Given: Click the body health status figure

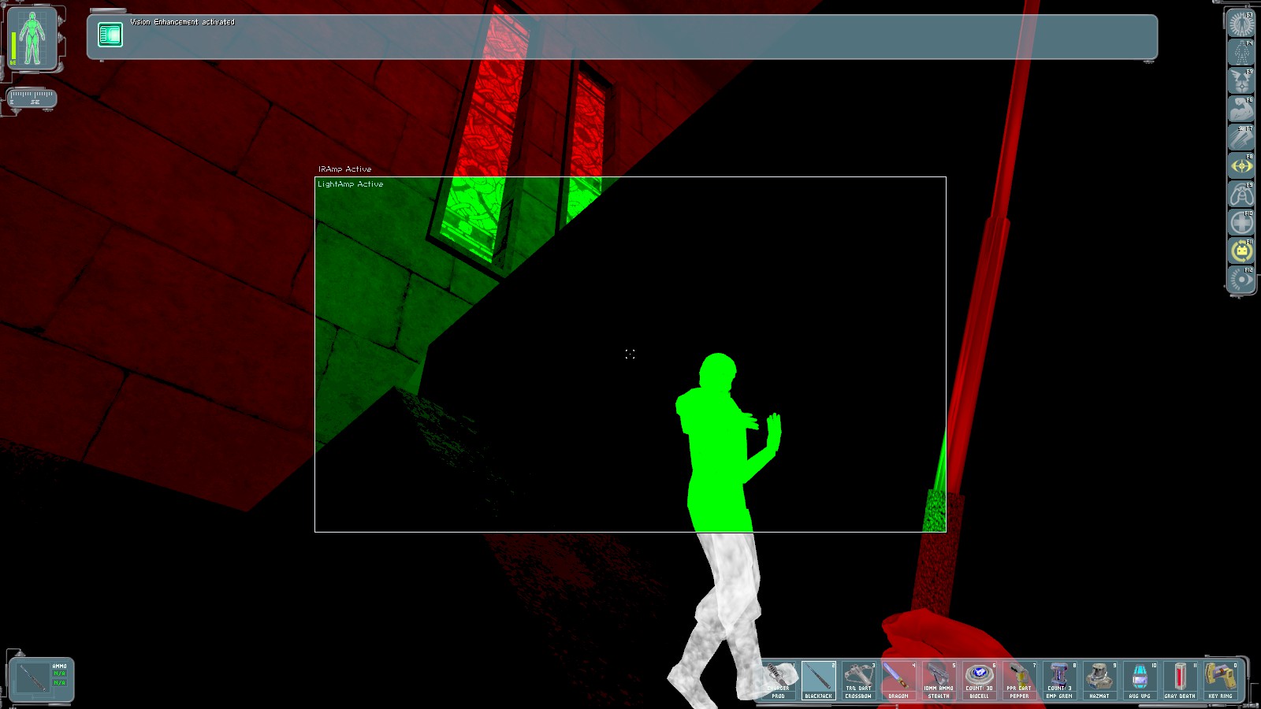Looking at the screenshot, I should click(x=32, y=38).
